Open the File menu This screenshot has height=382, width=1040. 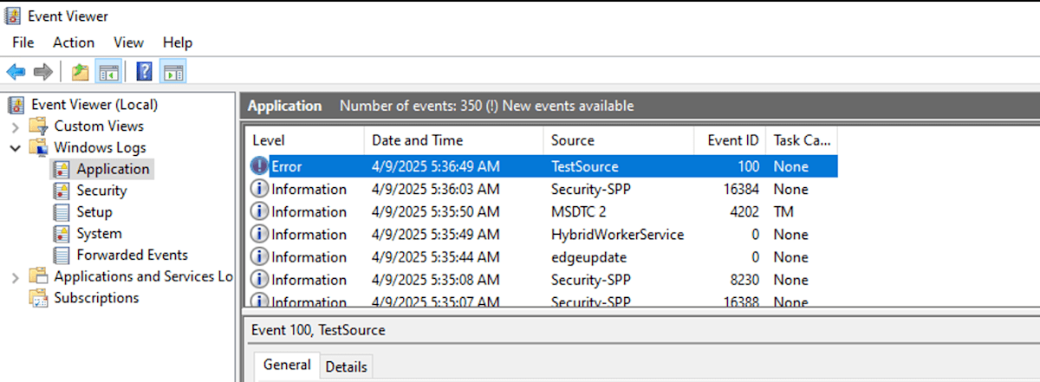coord(23,42)
